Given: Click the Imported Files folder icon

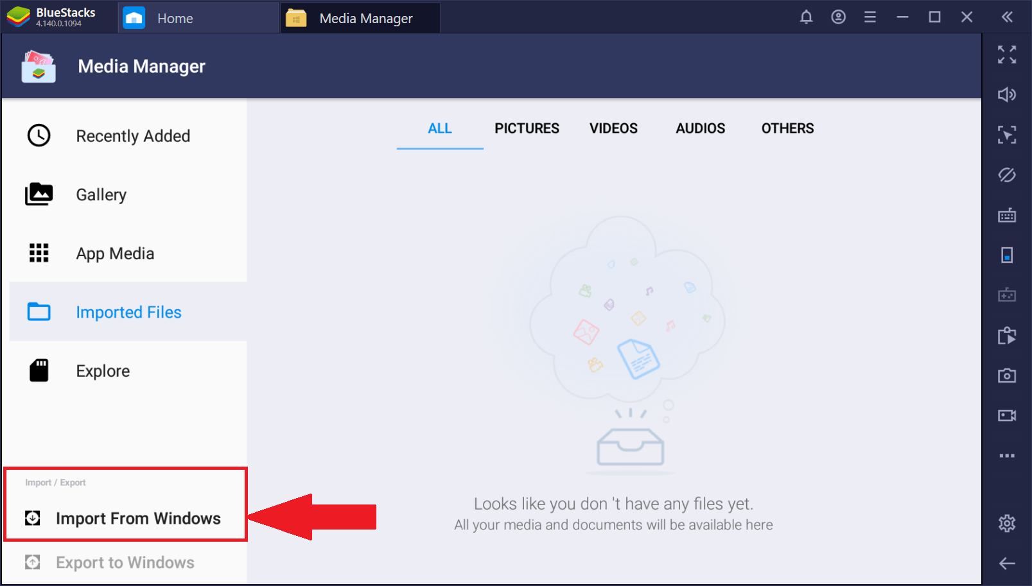Looking at the screenshot, I should coord(39,312).
